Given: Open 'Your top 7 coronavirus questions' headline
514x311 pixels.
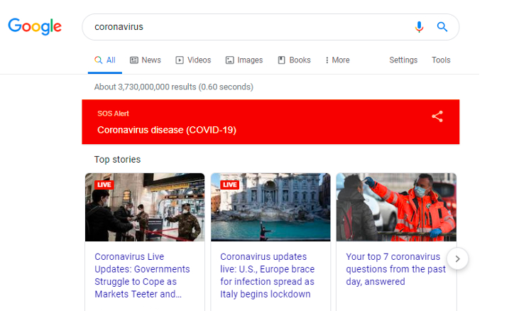Looking at the screenshot, I should [x=395, y=269].
